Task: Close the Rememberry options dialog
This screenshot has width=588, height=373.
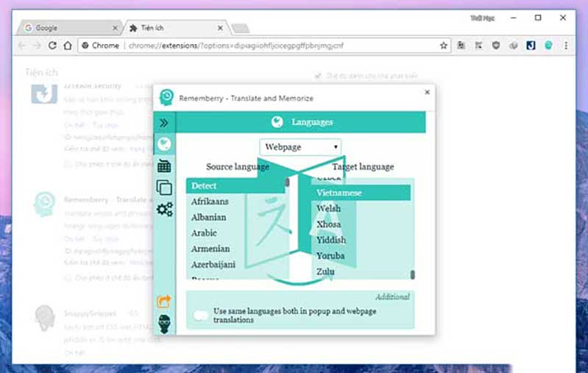Action: point(427,92)
